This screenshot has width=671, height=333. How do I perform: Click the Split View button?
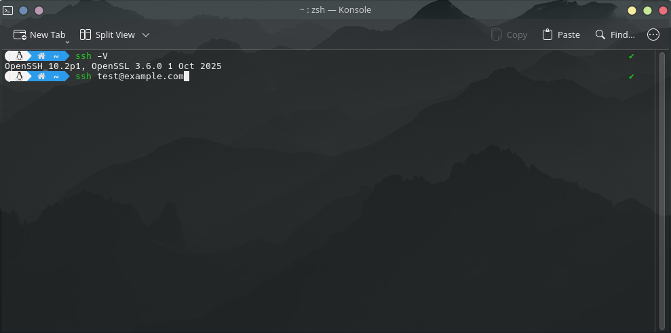[107, 35]
